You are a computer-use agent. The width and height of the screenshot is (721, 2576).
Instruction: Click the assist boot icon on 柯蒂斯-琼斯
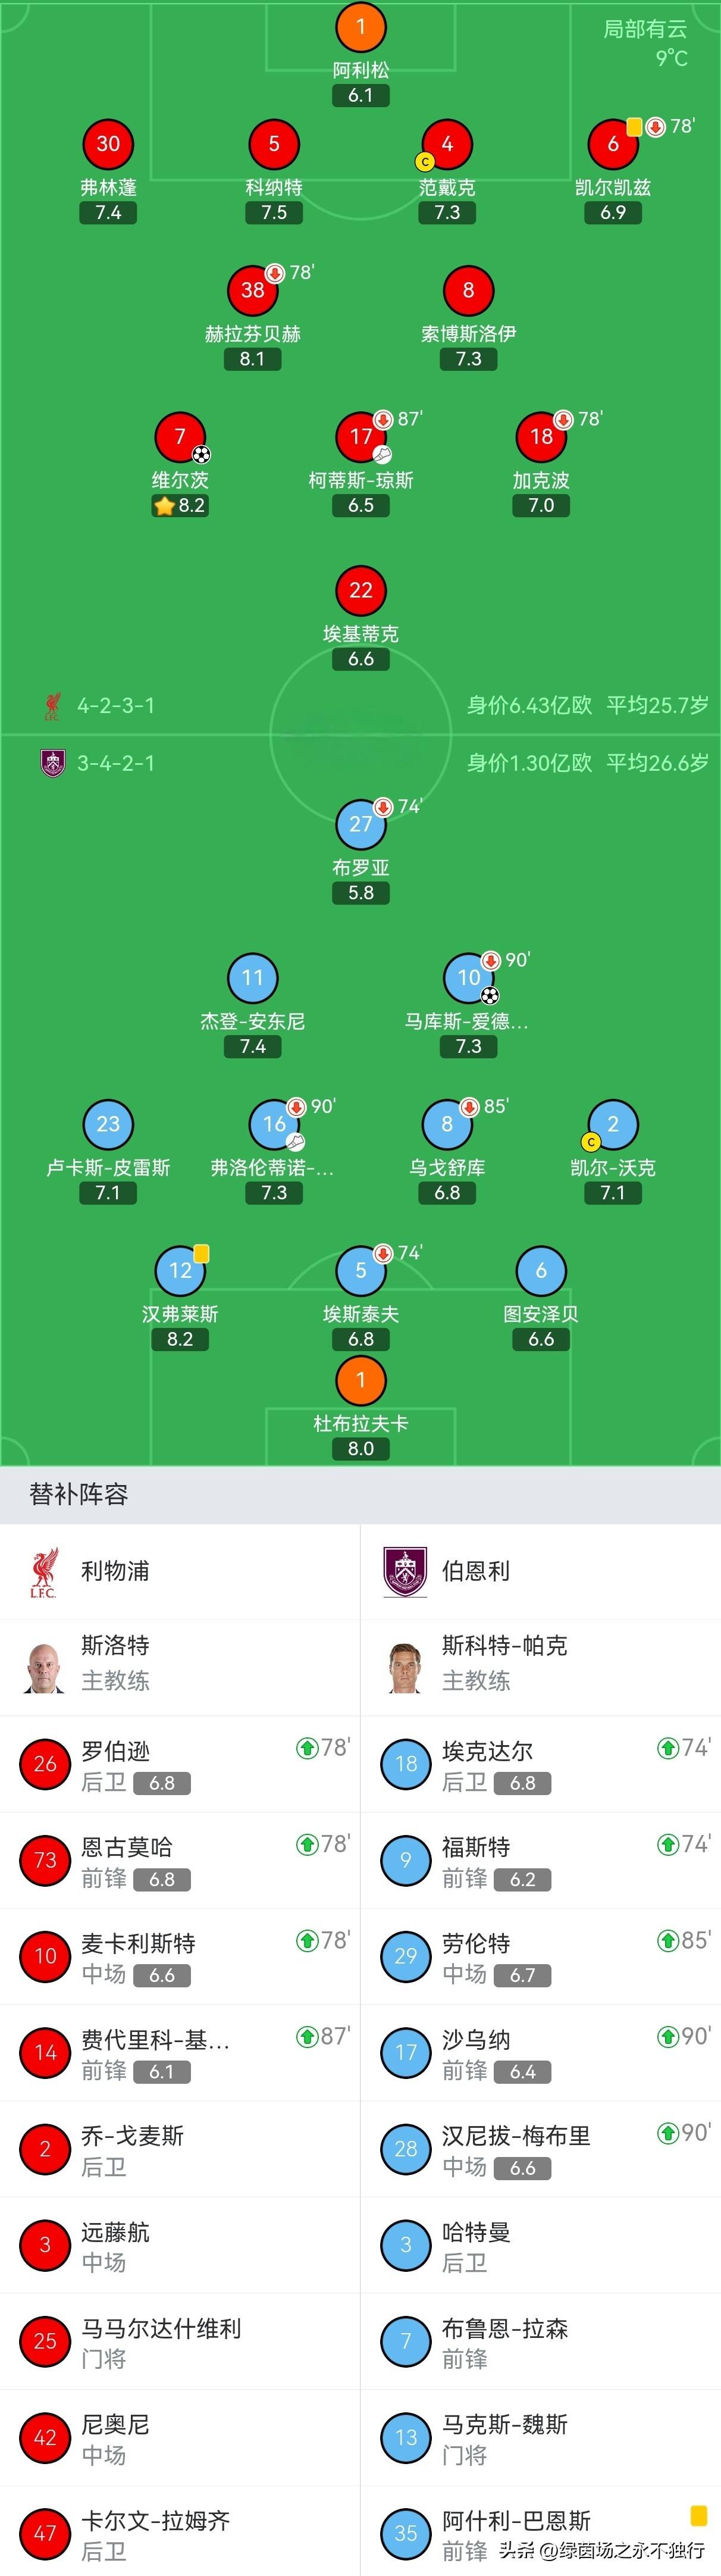pos(382,455)
